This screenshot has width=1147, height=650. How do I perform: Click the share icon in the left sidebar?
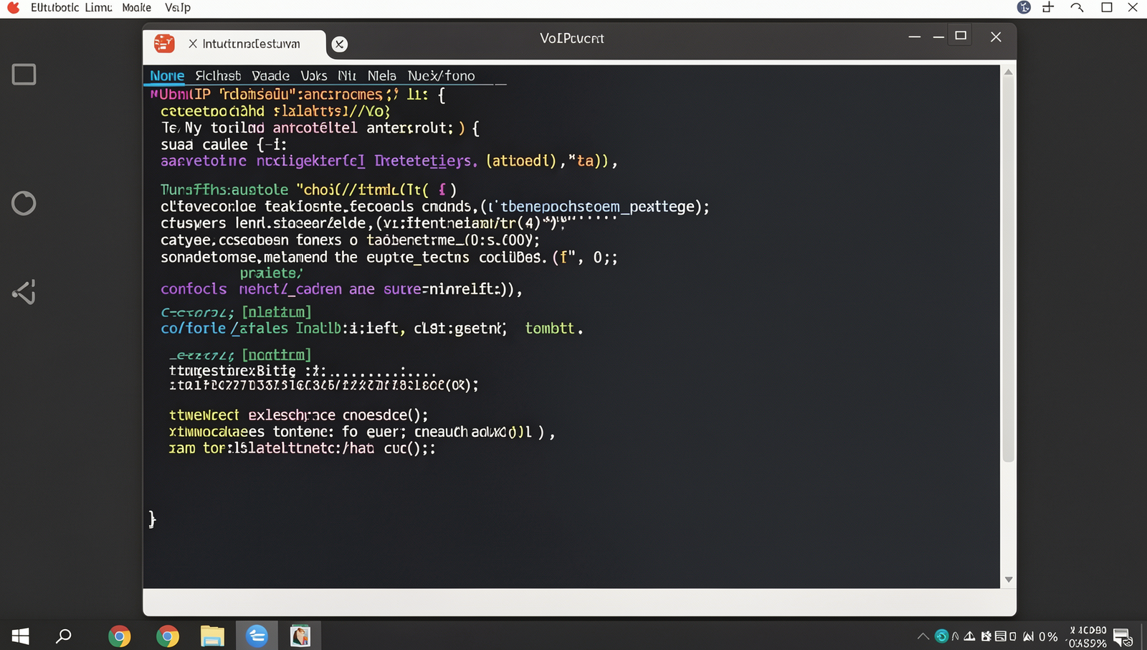point(24,292)
